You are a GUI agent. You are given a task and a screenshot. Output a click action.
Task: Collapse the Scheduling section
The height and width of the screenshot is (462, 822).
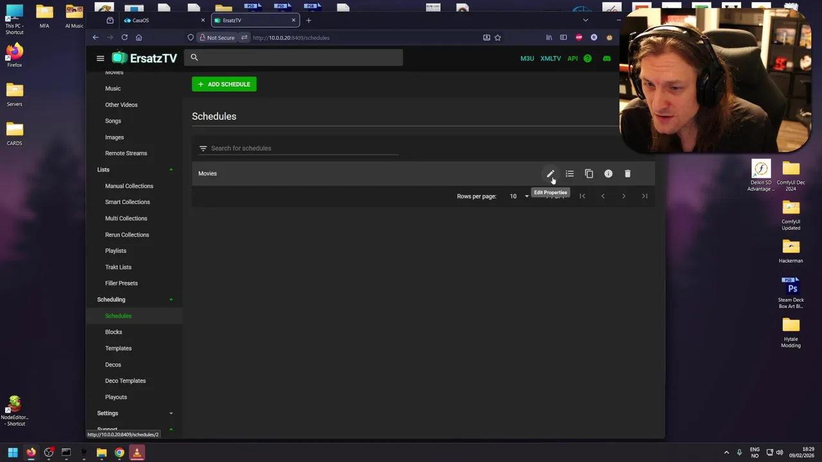pyautogui.click(x=171, y=300)
